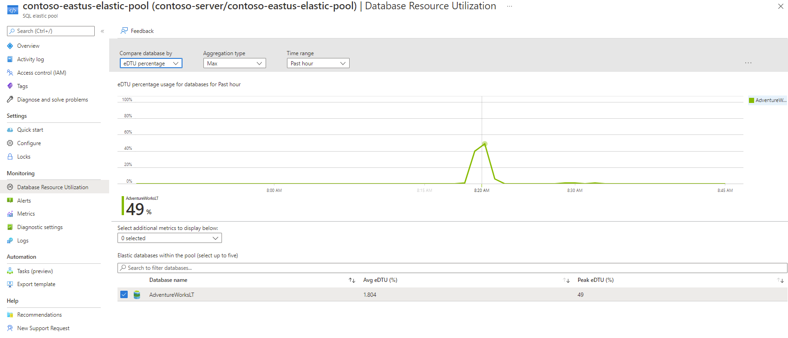The height and width of the screenshot is (338, 788).
Task: Click the Logs icon in sidebar
Action: tap(10, 241)
